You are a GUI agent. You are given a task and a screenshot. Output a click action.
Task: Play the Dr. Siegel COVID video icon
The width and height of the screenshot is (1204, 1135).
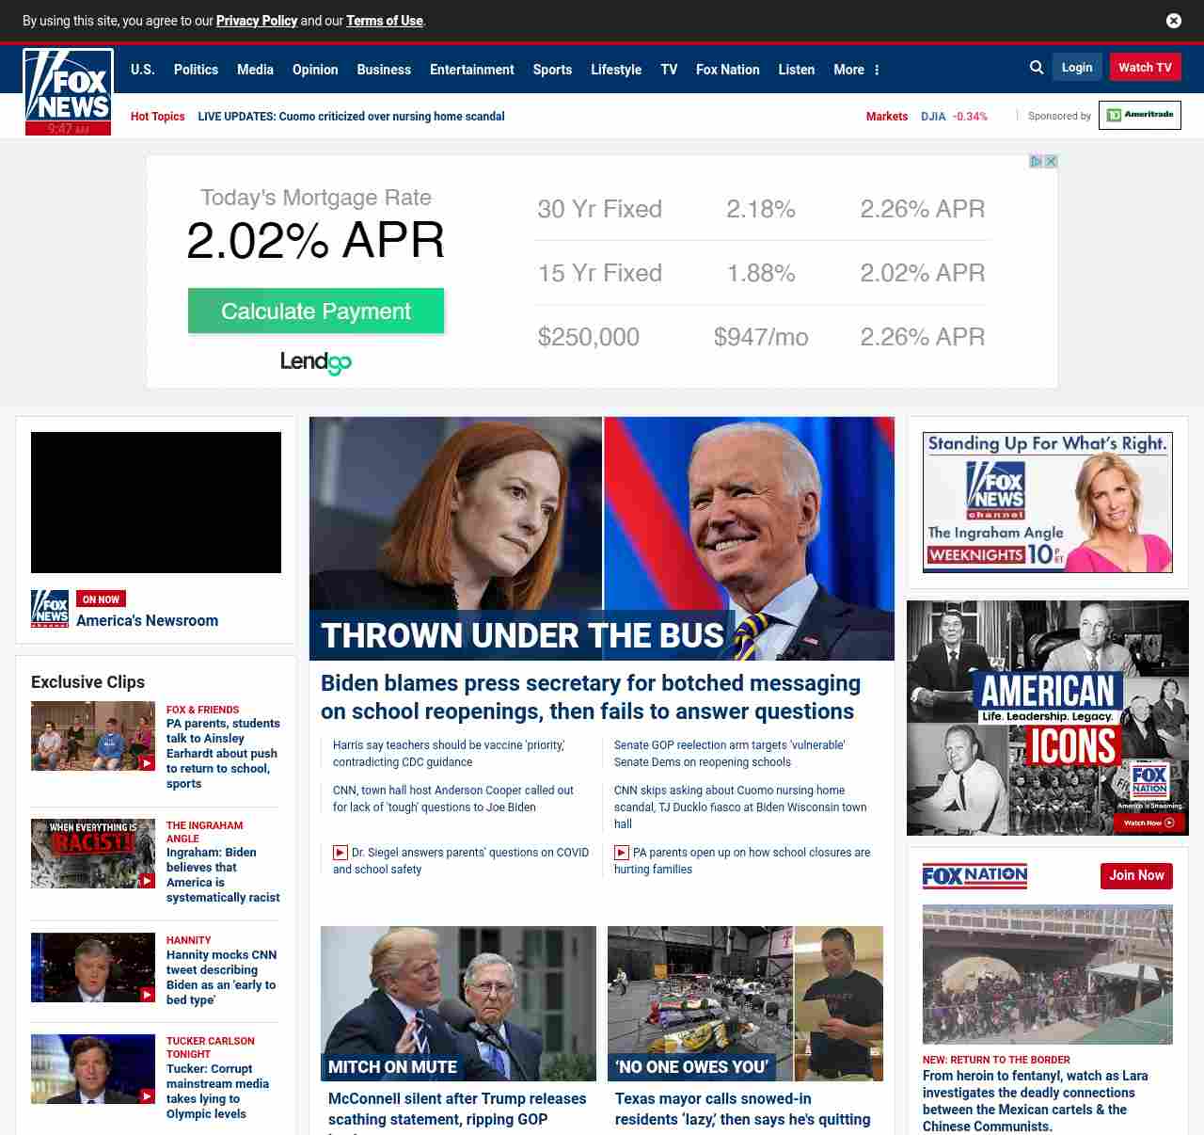pyautogui.click(x=341, y=853)
